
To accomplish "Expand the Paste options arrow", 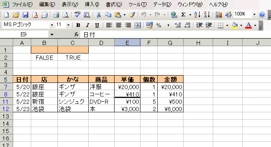I will coord(124,15).
